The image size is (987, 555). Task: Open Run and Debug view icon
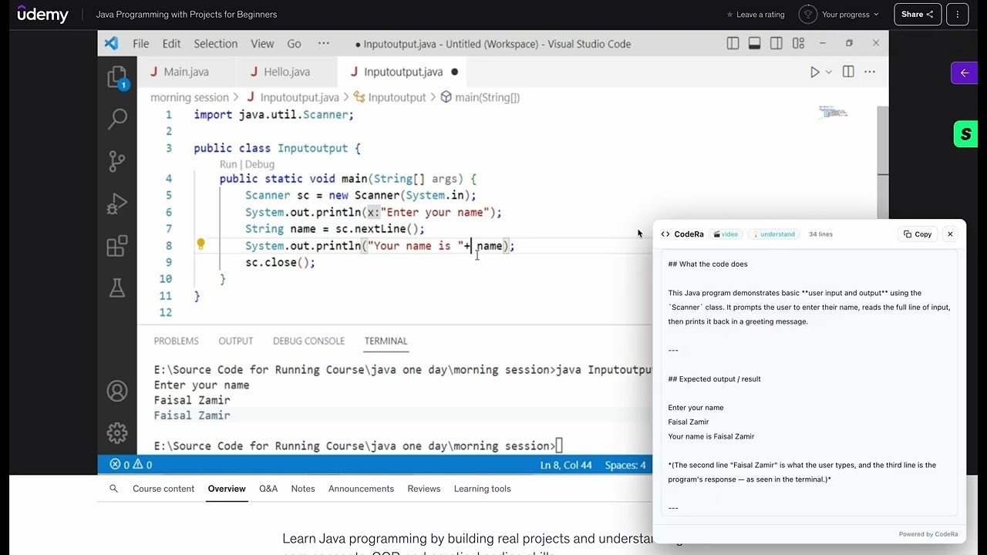(x=117, y=203)
